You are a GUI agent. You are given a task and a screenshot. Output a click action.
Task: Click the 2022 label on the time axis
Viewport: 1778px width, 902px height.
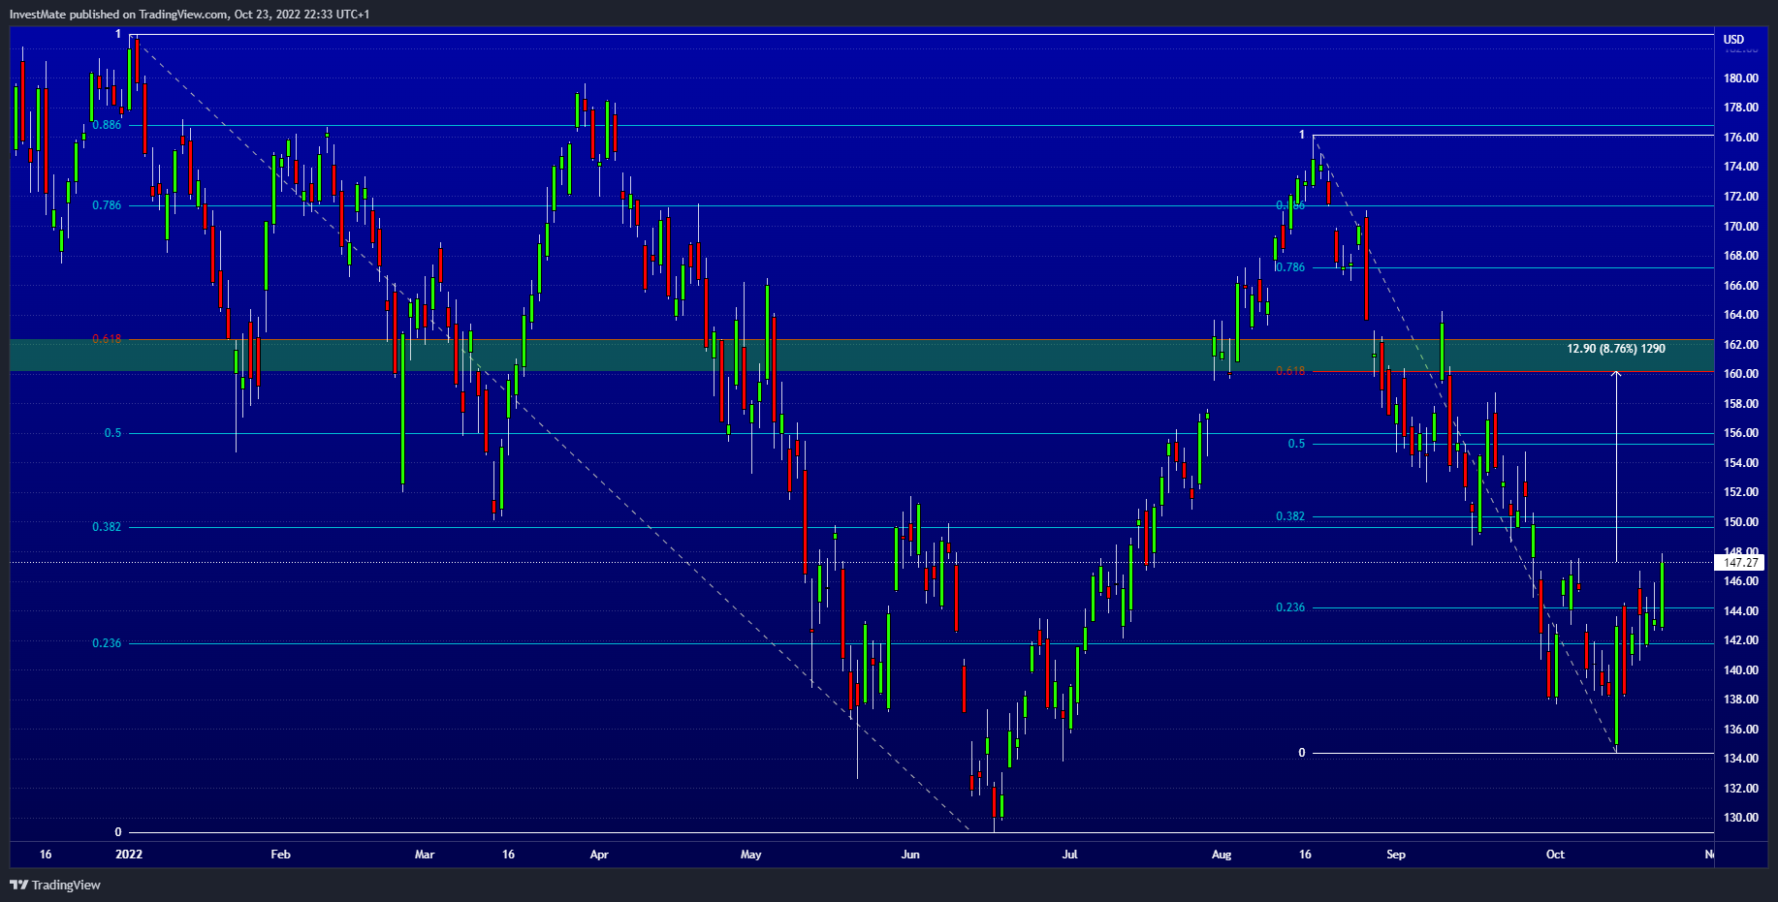(x=129, y=855)
